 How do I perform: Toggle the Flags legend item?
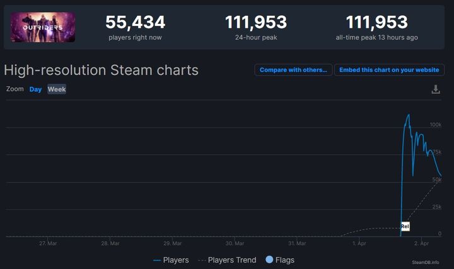[x=279, y=260]
